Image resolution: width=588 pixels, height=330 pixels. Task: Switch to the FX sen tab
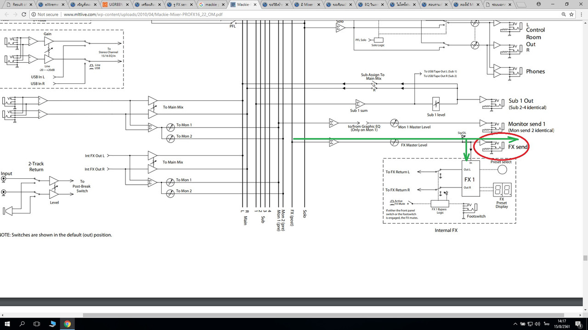coord(180,5)
